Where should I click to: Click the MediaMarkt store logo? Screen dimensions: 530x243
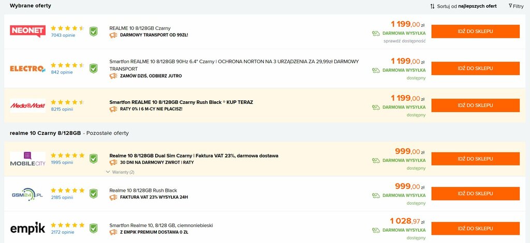point(27,105)
